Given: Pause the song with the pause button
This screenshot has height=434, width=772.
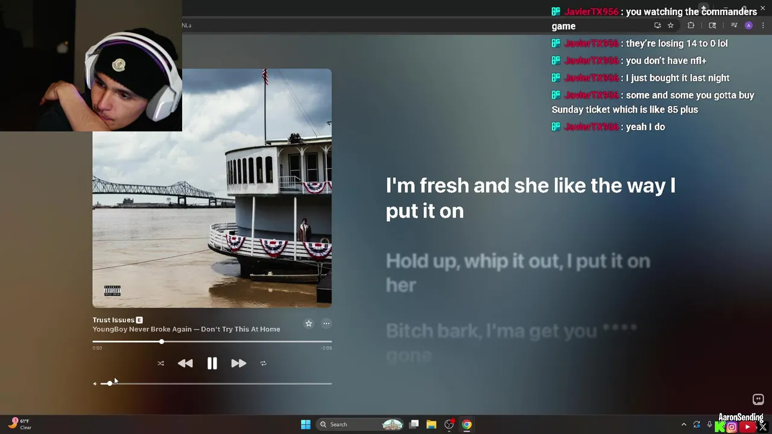Looking at the screenshot, I should tap(212, 363).
